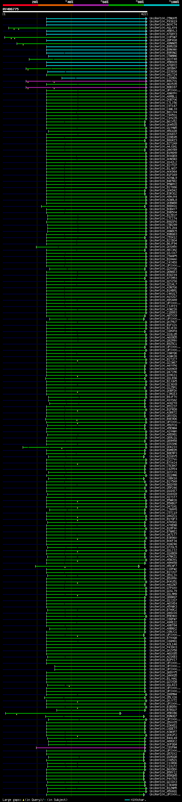Select the UniRef100_Q98MN4 label
Image resolution: width=182 pixels, height=802 pixels.
click(x=163, y=694)
